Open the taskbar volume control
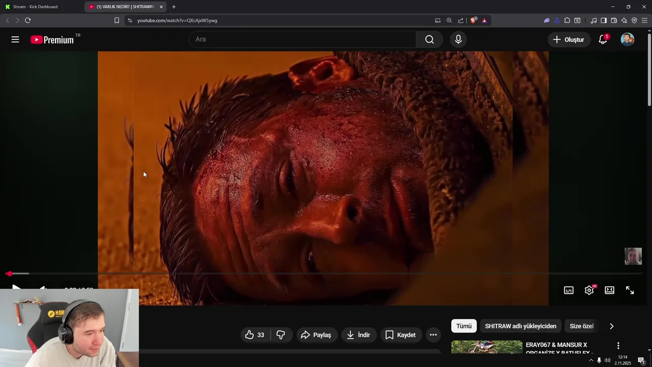 pos(607,360)
